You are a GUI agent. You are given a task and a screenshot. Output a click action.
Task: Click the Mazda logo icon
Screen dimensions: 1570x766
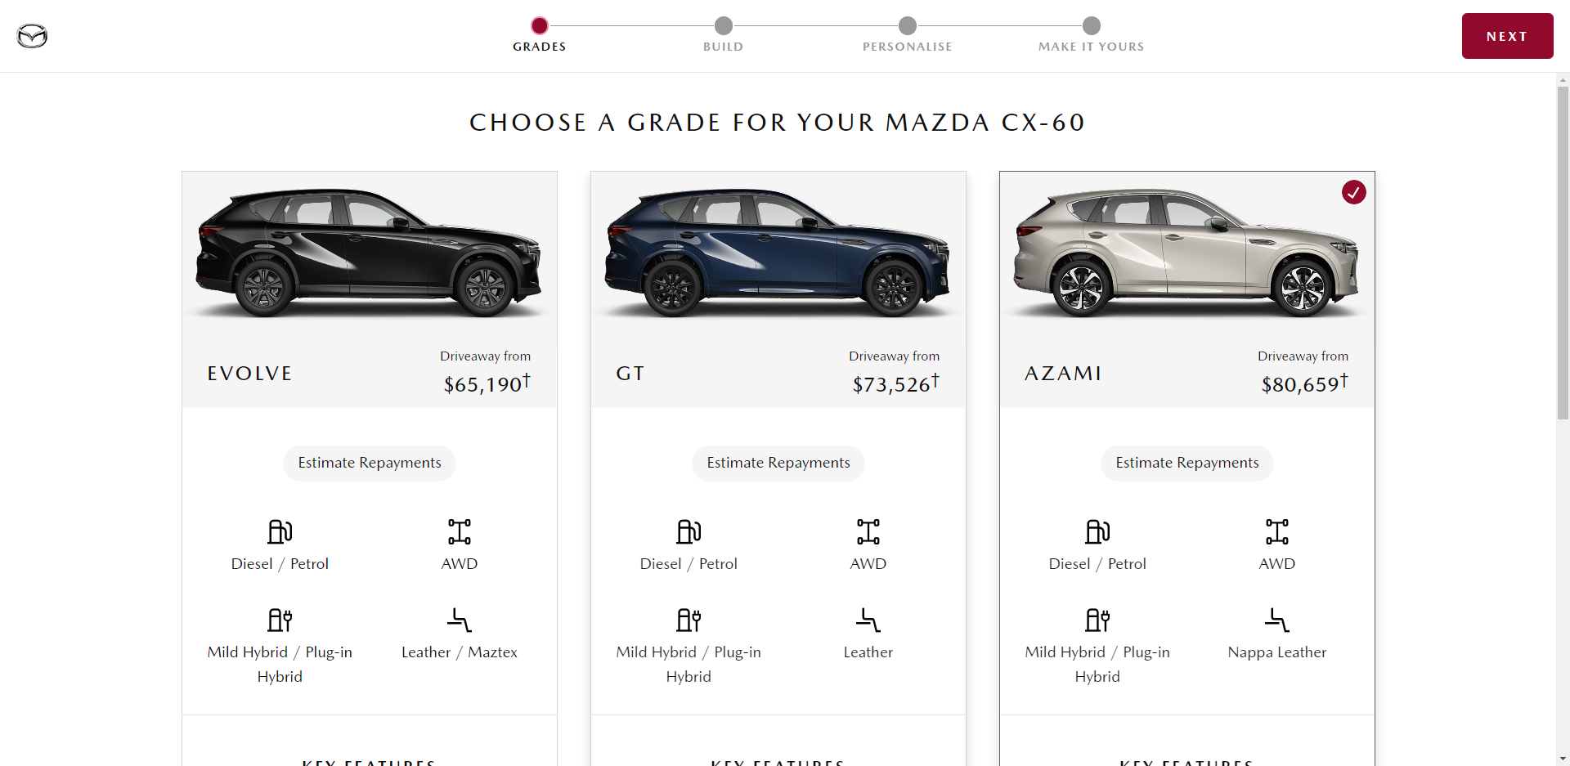tap(33, 36)
